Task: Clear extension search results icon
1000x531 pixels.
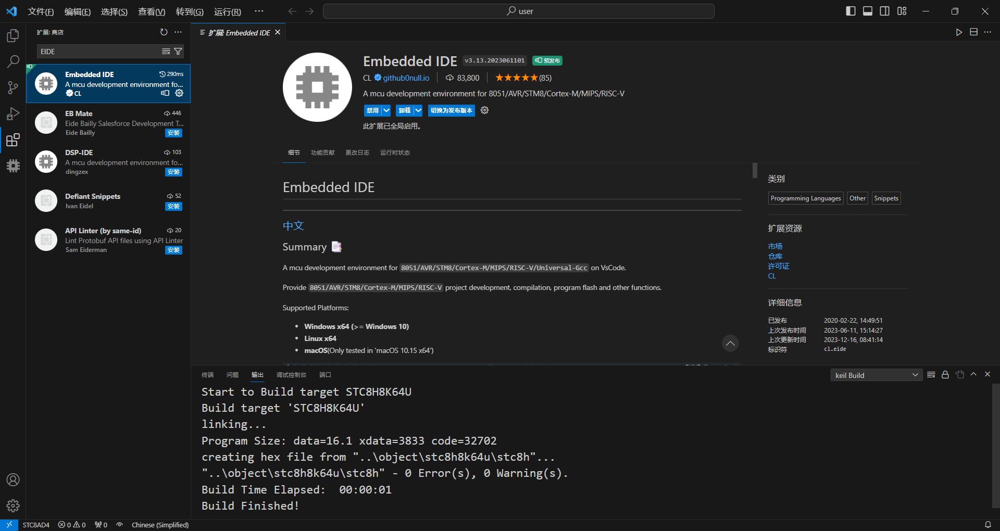Action: pyautogui.click(x=166, y=52)
